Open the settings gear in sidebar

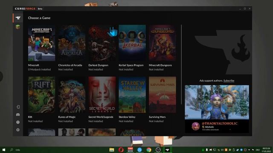(18, 130)
